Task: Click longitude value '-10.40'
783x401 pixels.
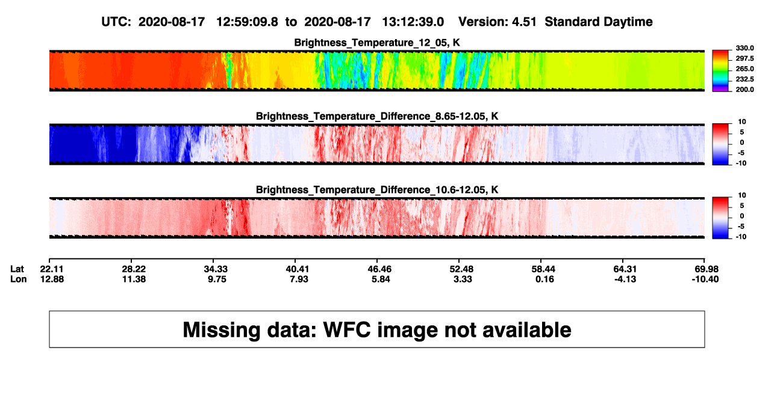Action: point(705,279)
